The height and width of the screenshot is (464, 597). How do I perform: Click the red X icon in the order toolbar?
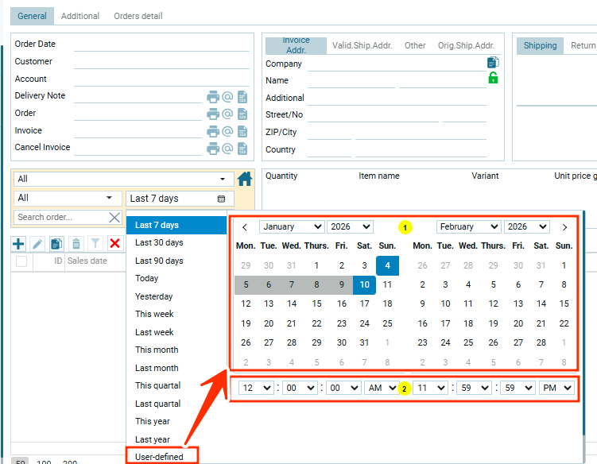[x=114, y=243]
